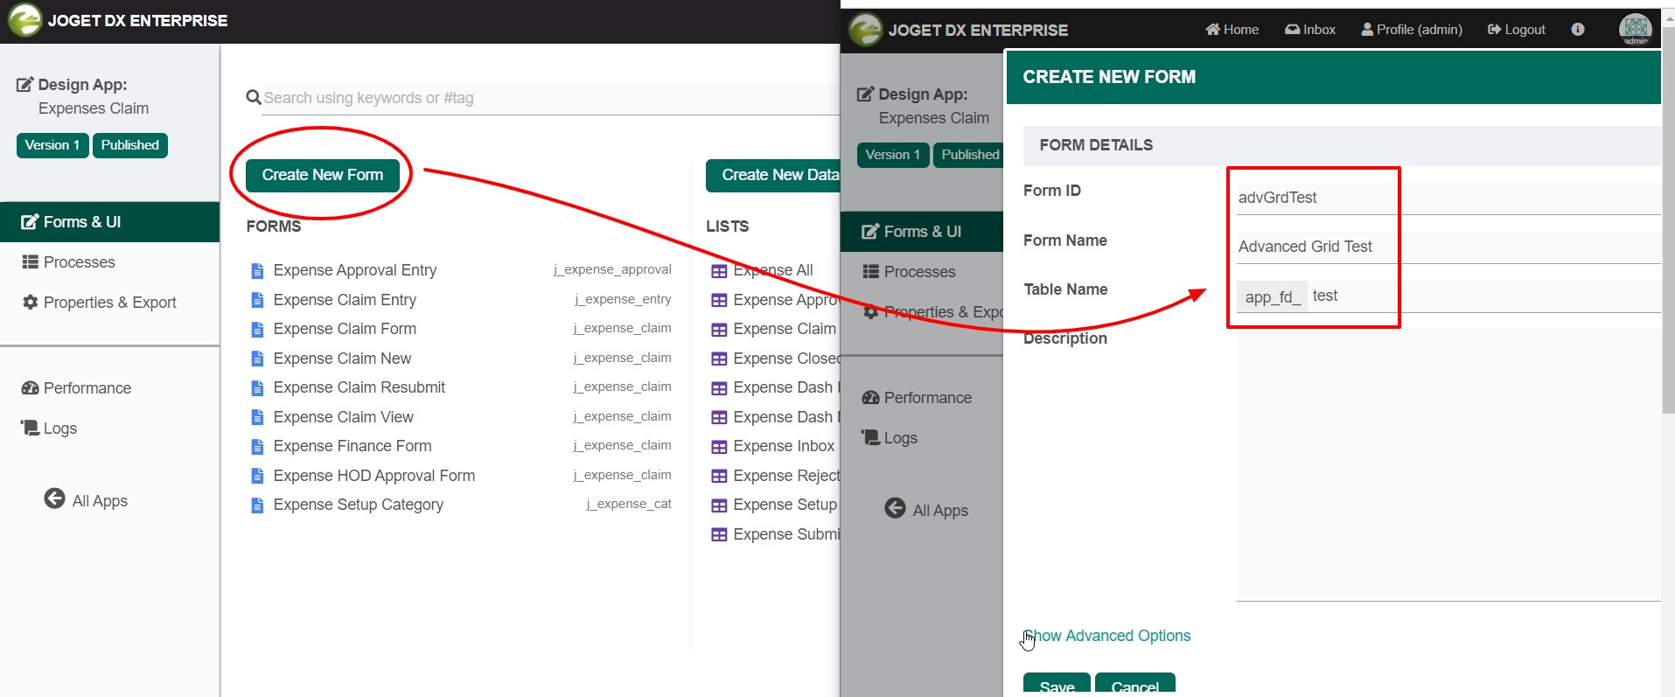The height and width of the screenshot is (697, 1675).
Task: Focus the Description text area
Action: pos(1448,466)
